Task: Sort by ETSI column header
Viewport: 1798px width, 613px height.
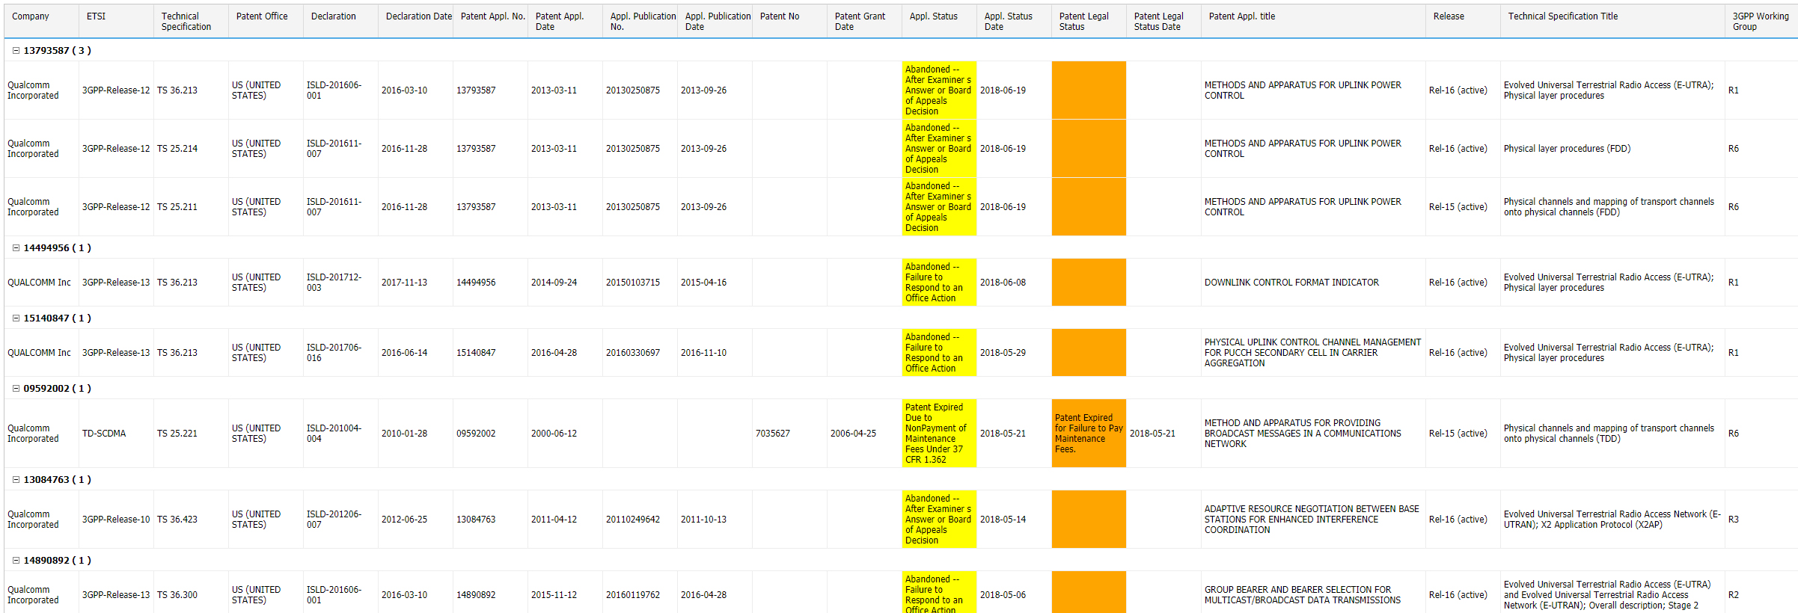Action: [116, 21]
